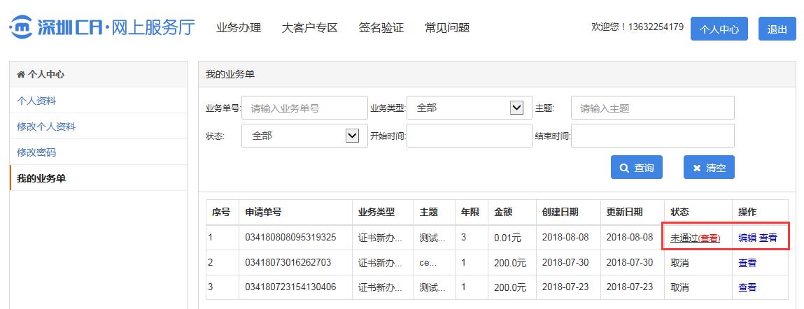Click the 创建日期 column header
The width and height of the screenshot is (804, 309).
click(560, 212)
